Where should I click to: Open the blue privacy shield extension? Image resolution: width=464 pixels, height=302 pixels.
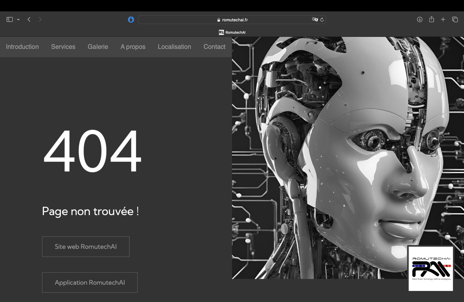pyautogui.click(x=131, y=19)
